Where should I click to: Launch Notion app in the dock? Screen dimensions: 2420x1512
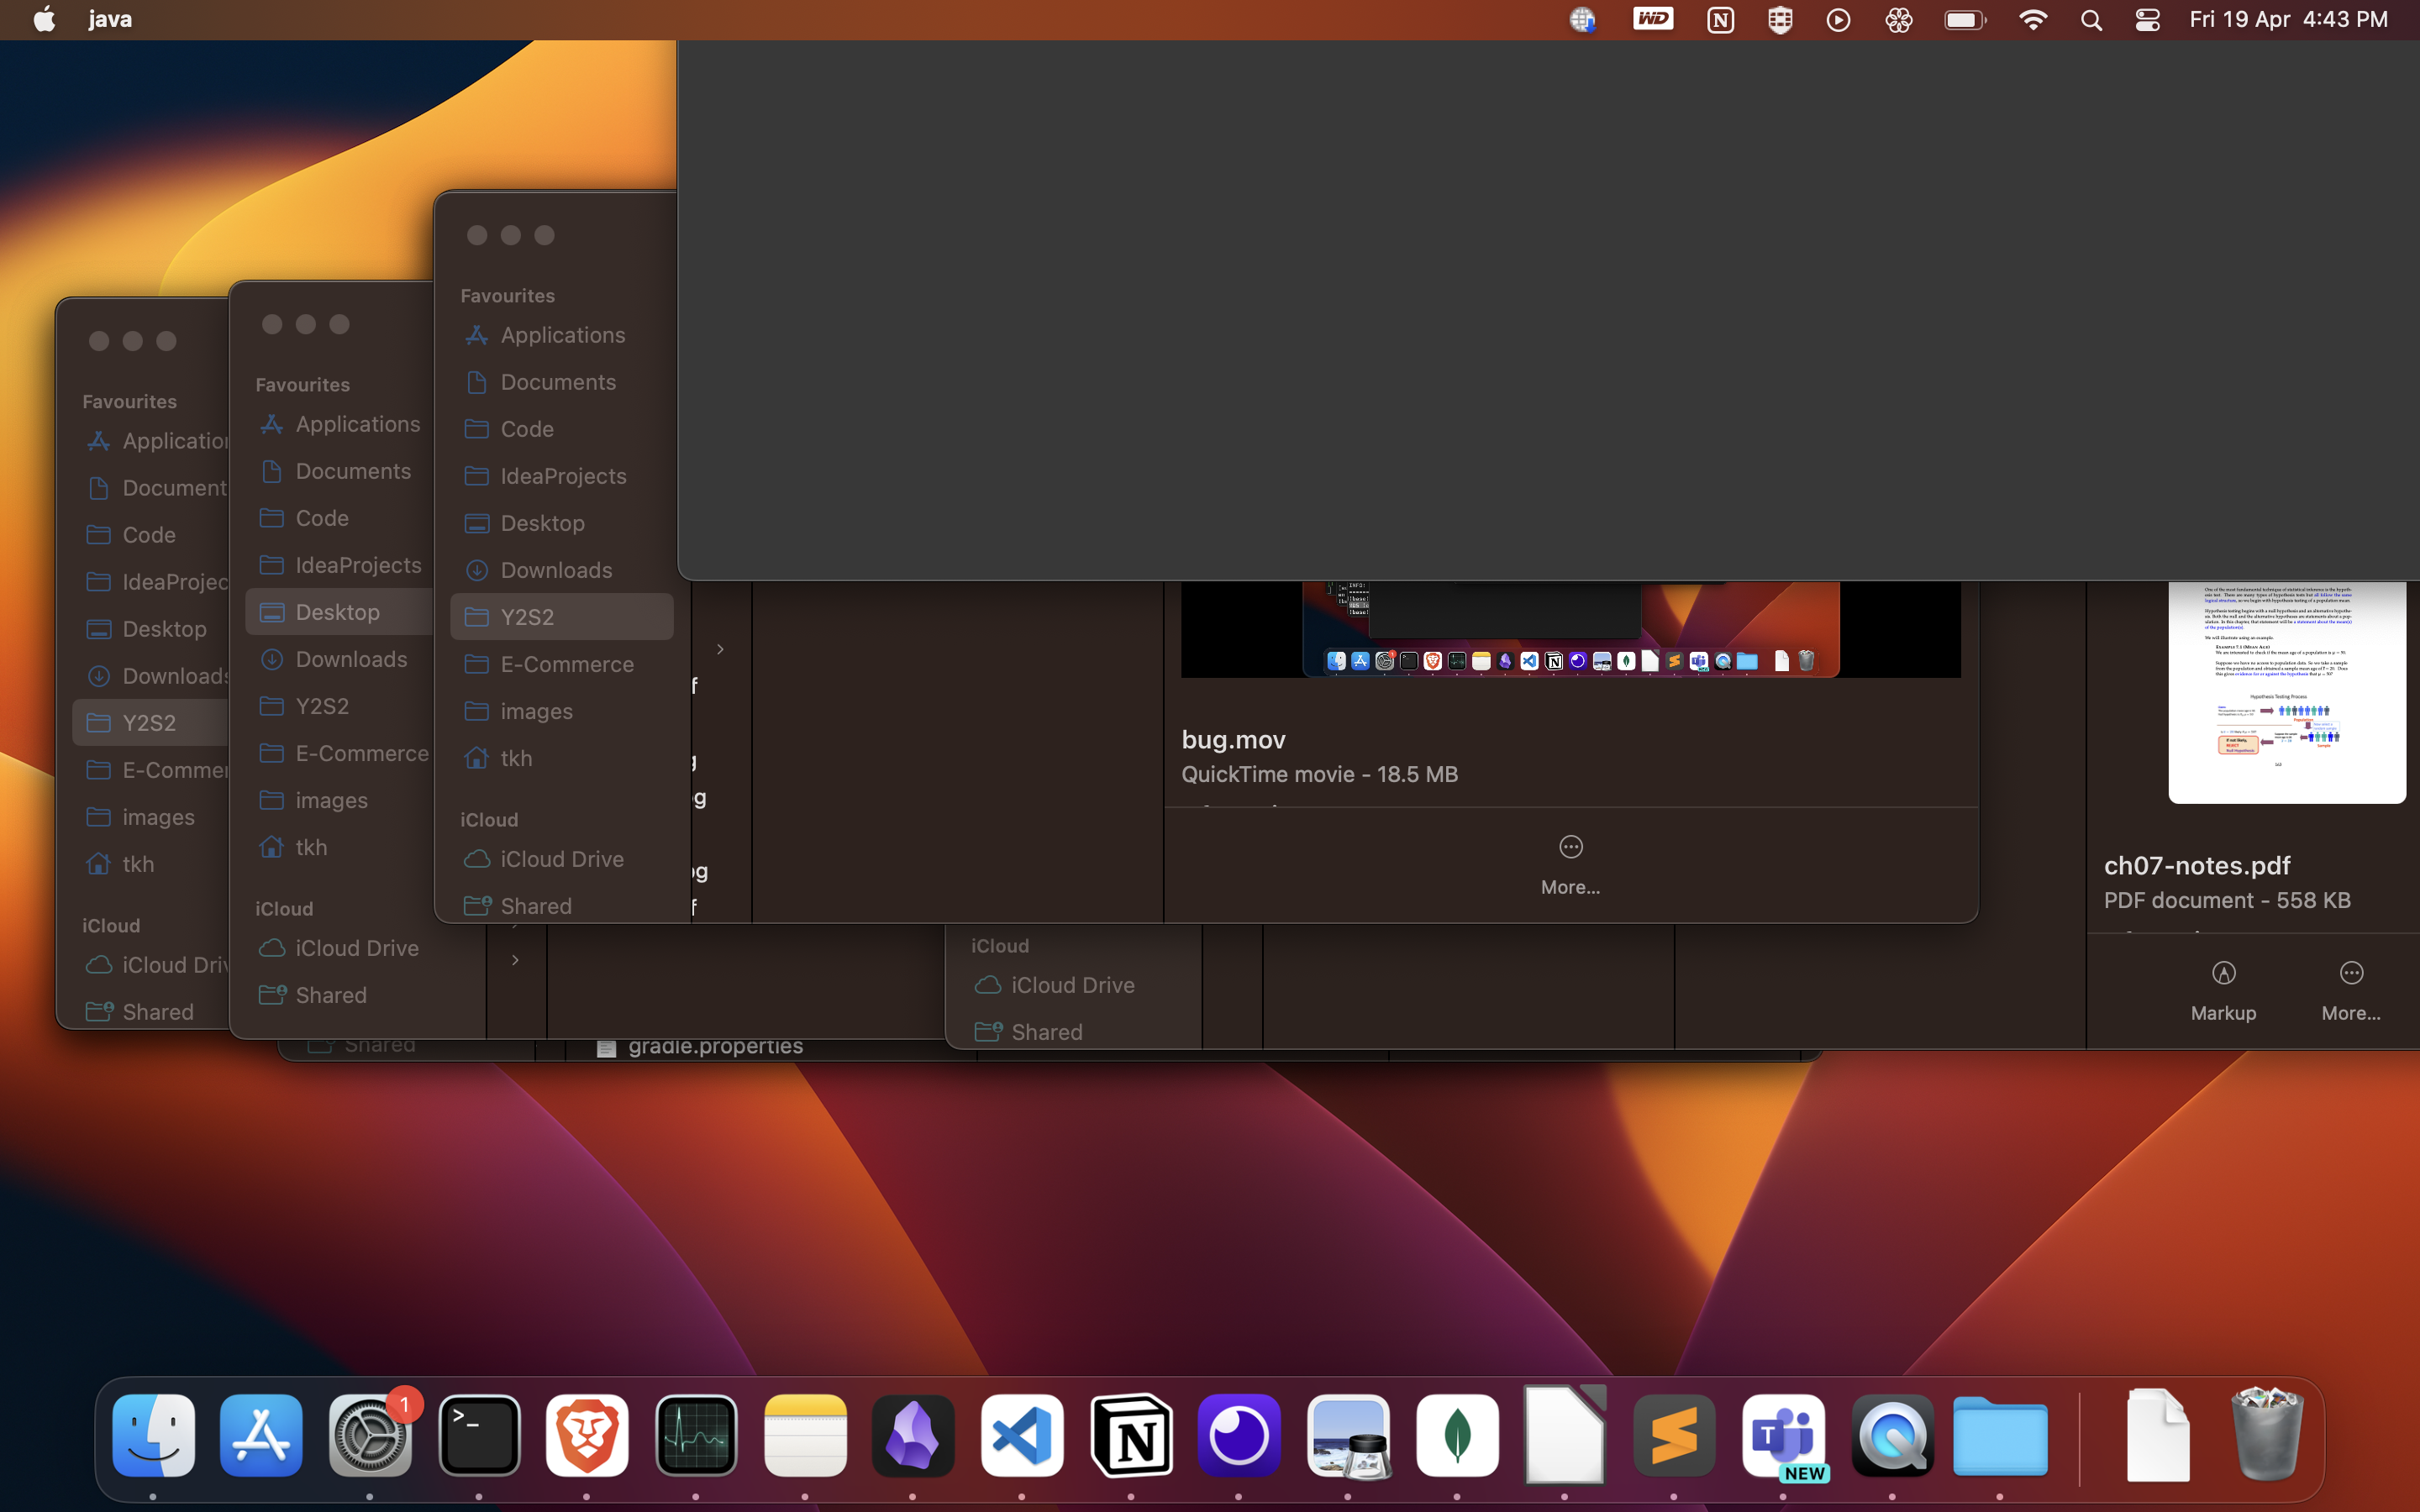1131,1436
